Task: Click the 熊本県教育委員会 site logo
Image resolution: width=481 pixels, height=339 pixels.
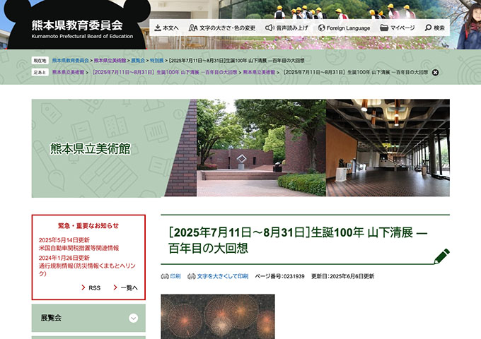Action: coord(77,25)
